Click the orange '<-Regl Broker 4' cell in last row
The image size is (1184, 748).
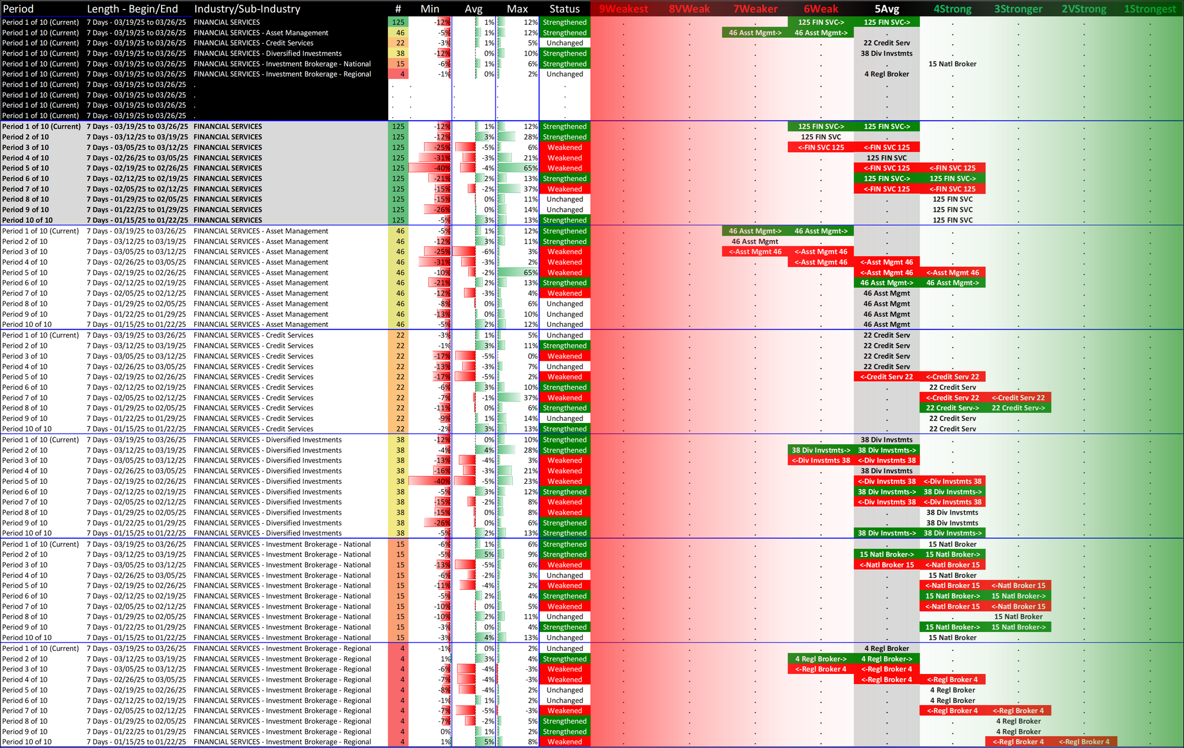pyautogui.click(x=1084, y=741)
